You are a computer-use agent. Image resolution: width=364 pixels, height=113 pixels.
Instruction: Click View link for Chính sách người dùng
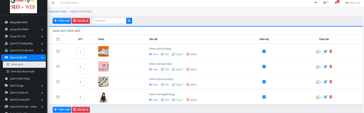153,100
